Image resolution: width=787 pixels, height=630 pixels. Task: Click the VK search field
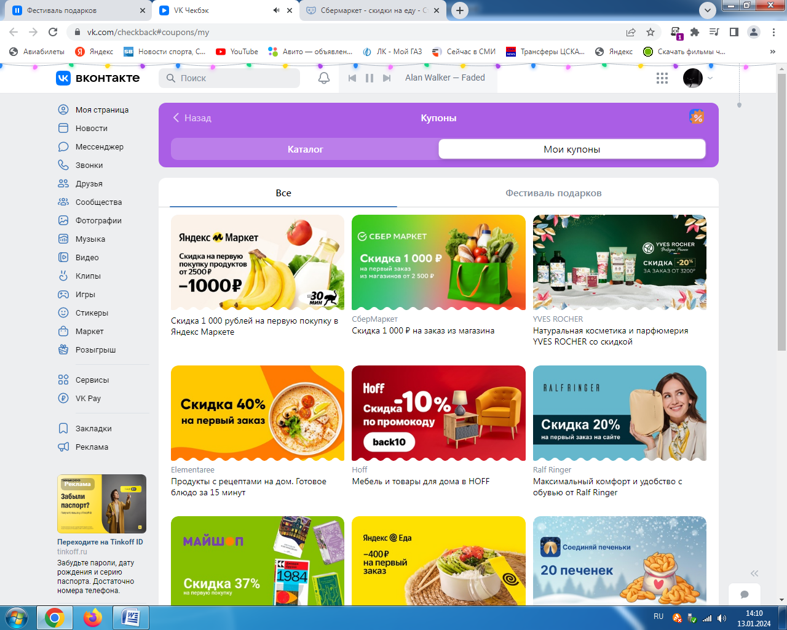pos(229,78)
